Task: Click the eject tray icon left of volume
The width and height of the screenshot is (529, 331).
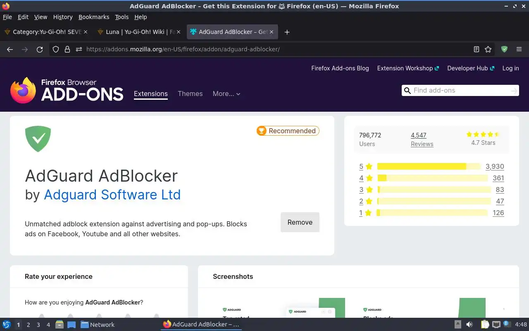Action: click(x=458, y=325)
